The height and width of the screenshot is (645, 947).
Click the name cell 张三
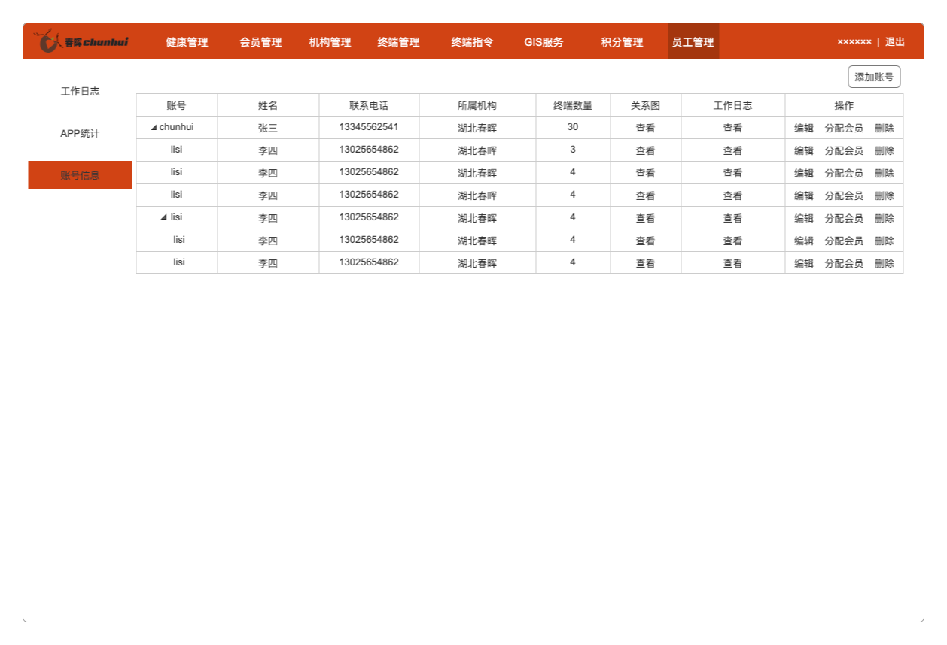point(268,128)
